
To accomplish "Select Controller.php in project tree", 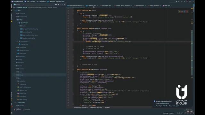I will (26, 32).
